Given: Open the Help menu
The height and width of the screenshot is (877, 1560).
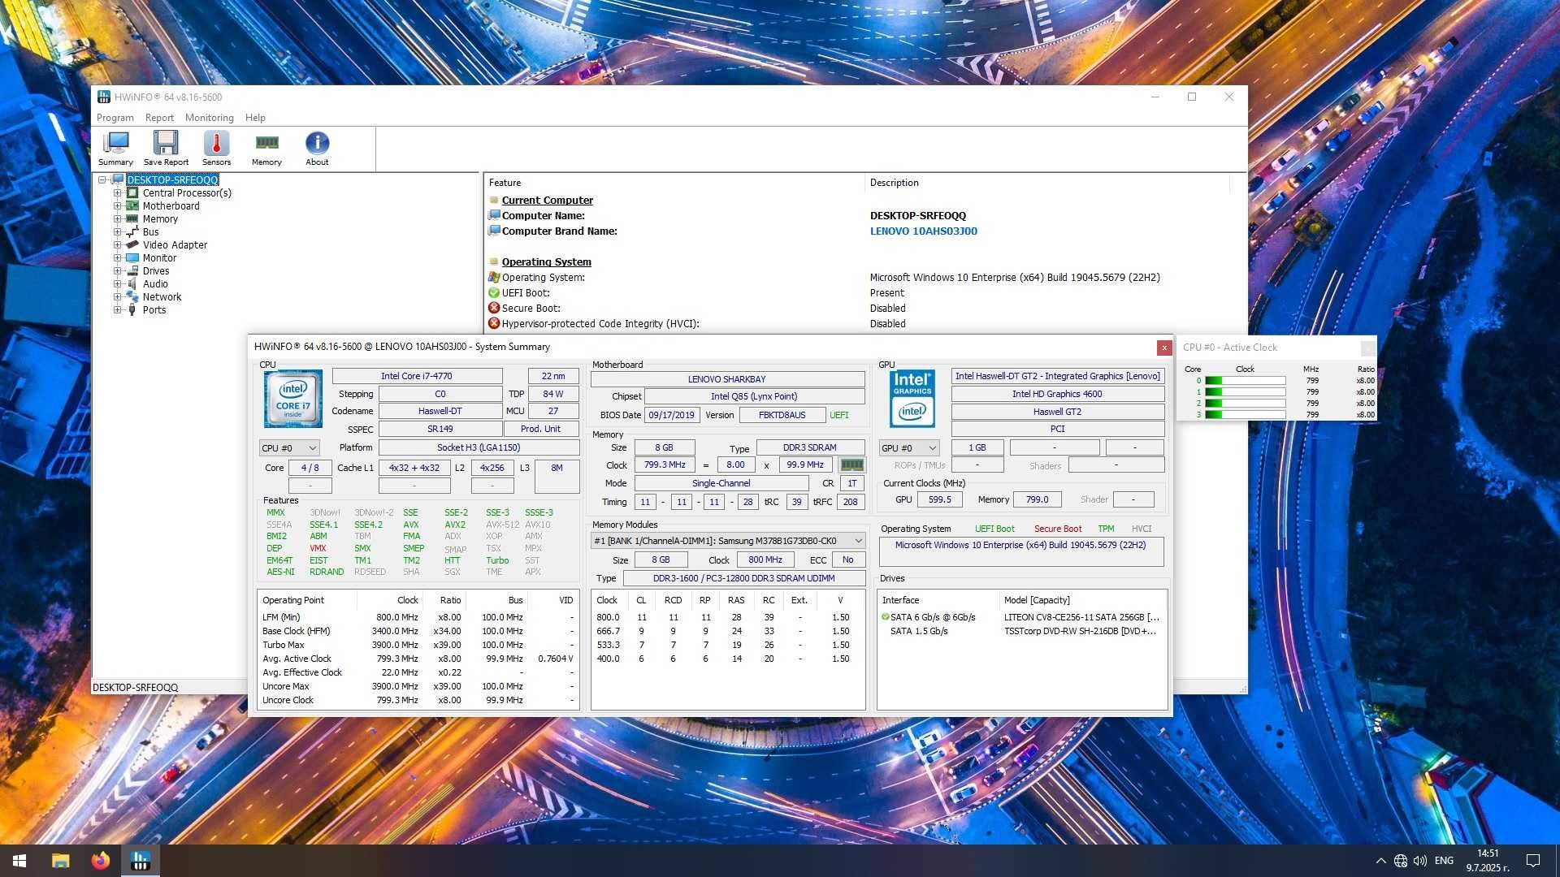Looking at the screenshot, I should pos(255,118).
